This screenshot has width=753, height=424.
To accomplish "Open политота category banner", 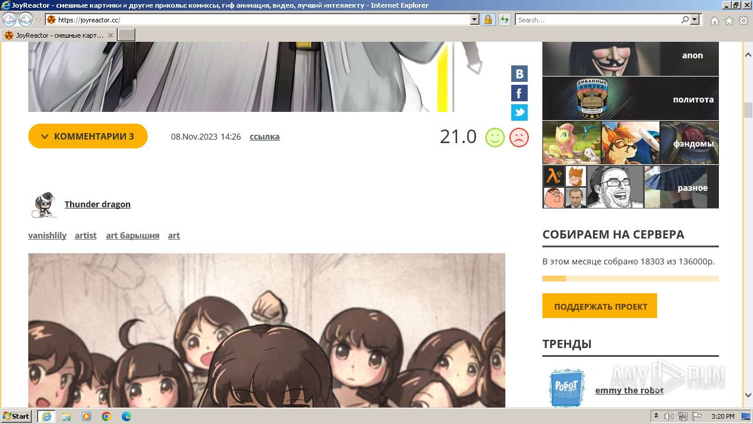I will tap(631, 99).
